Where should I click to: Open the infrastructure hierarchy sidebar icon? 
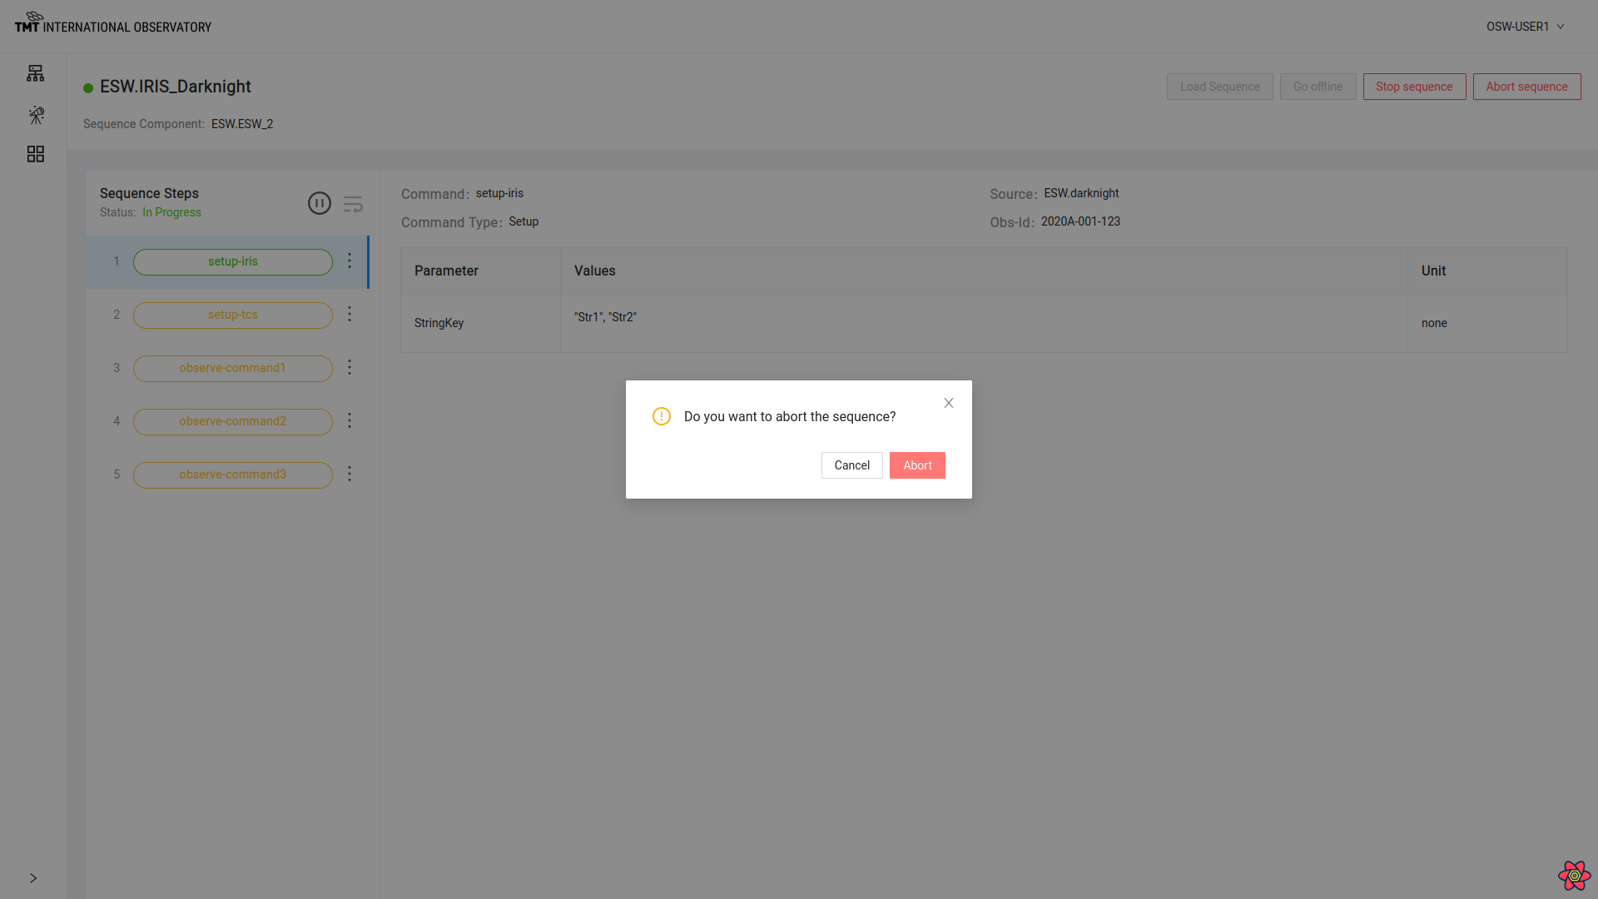(35, 73)
